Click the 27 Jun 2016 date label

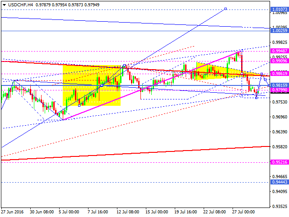[x=13, y=212]
